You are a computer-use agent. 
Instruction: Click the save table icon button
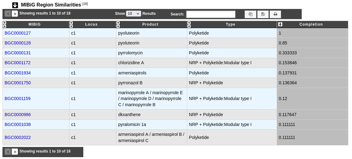coord(263,15)
